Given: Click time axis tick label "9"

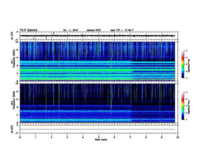Looking at the screenshot, I should pyautogui.click(x=162, y=137).
